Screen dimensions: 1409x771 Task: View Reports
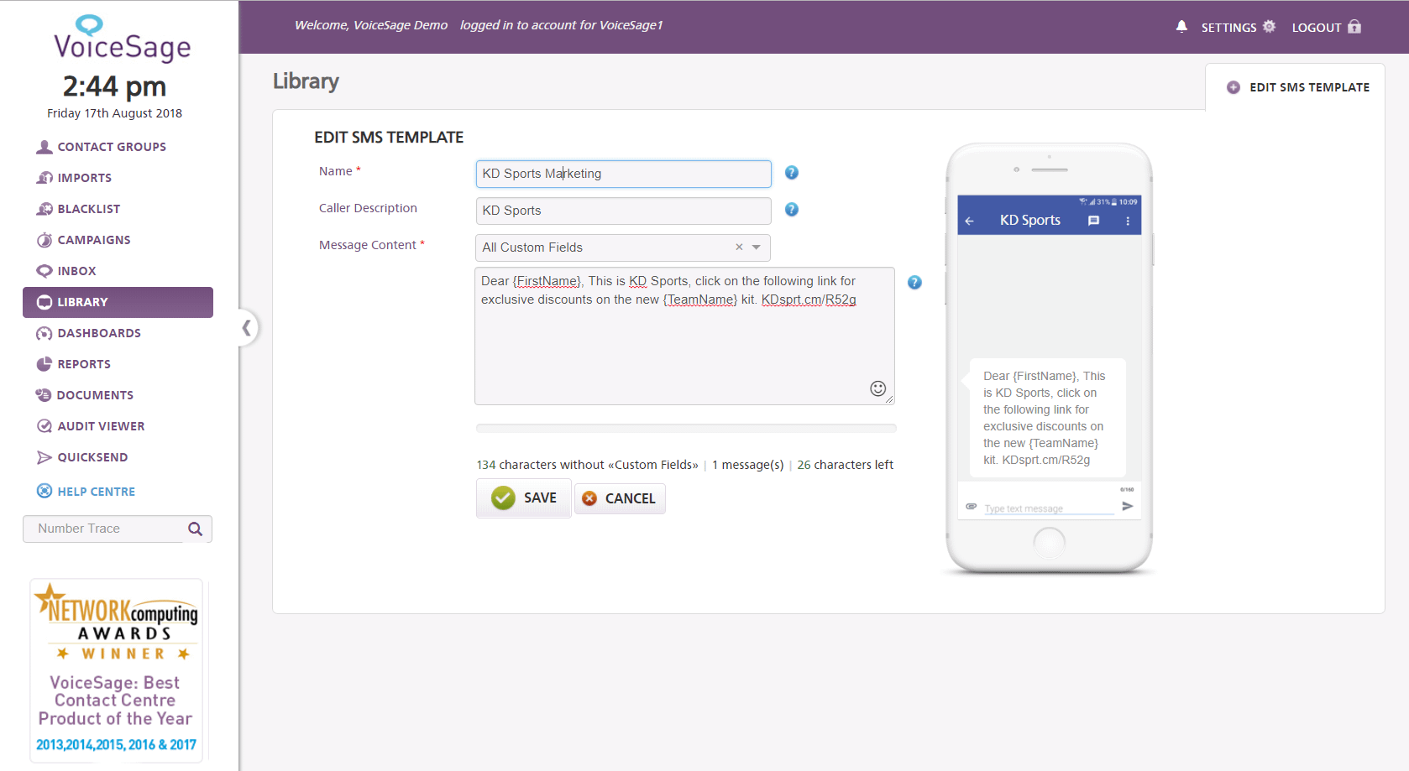coord(84,363)
